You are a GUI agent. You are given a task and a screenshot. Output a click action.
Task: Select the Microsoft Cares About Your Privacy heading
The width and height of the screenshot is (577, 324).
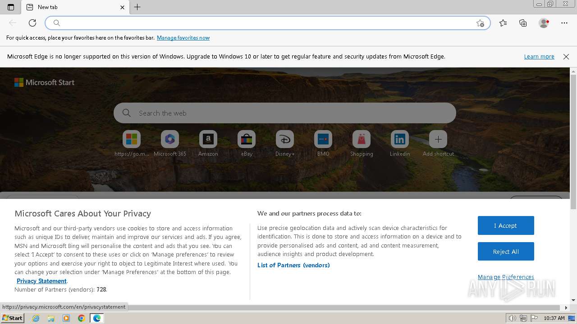[82, 214]
